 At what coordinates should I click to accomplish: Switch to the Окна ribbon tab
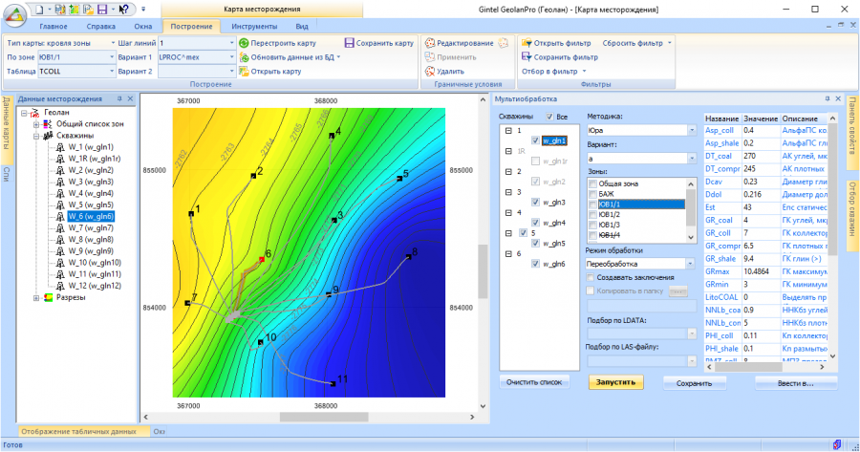tap(142, 27)
